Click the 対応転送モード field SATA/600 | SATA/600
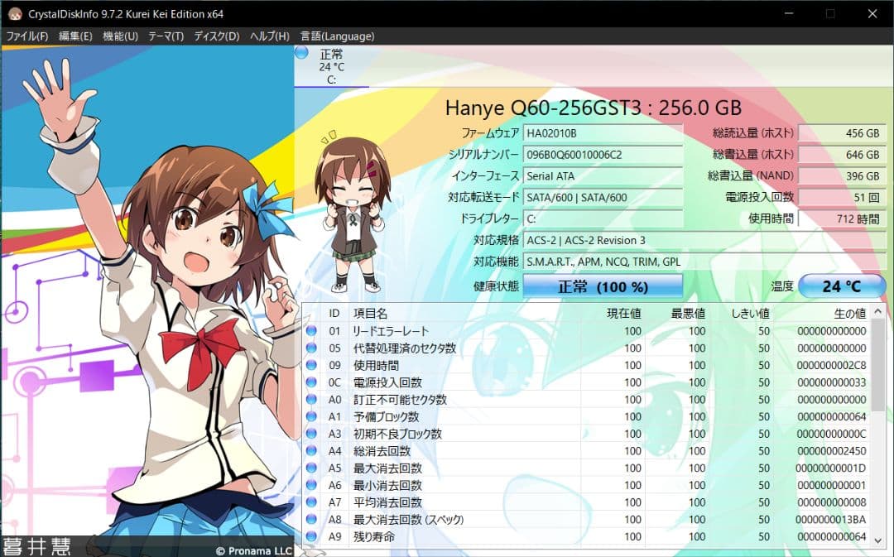The width and height of the screenshot is (894, 557). coord(603,198)
